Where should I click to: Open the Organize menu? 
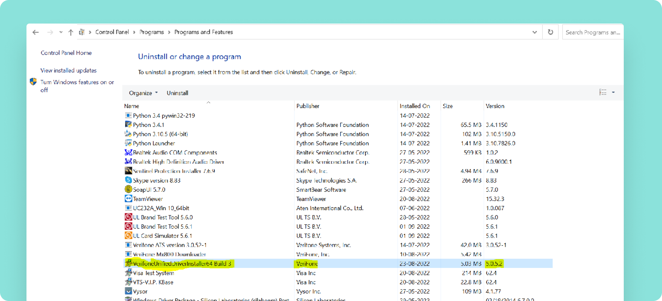[x=143, y=93]
